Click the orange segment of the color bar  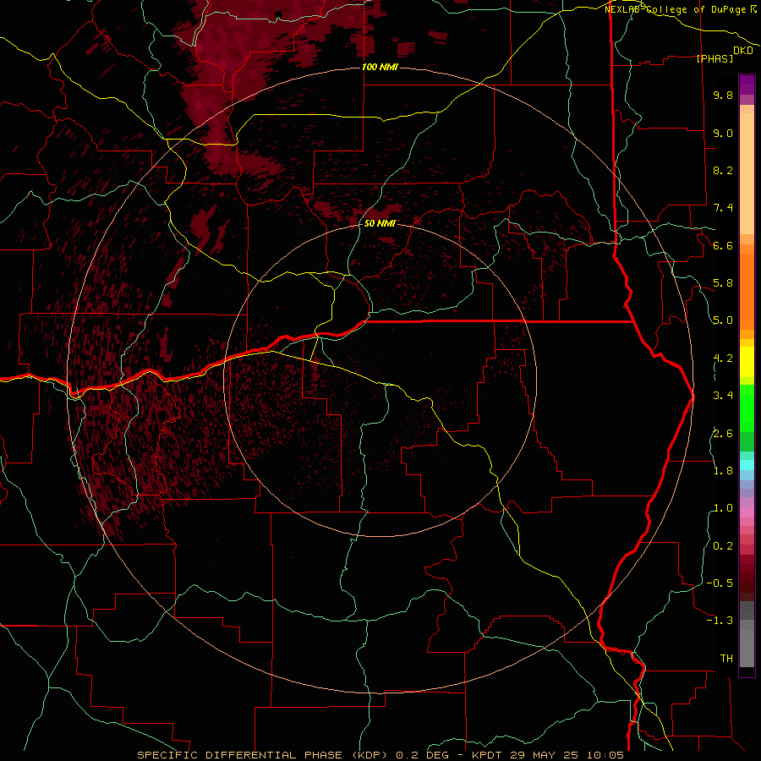pos(747,291)
